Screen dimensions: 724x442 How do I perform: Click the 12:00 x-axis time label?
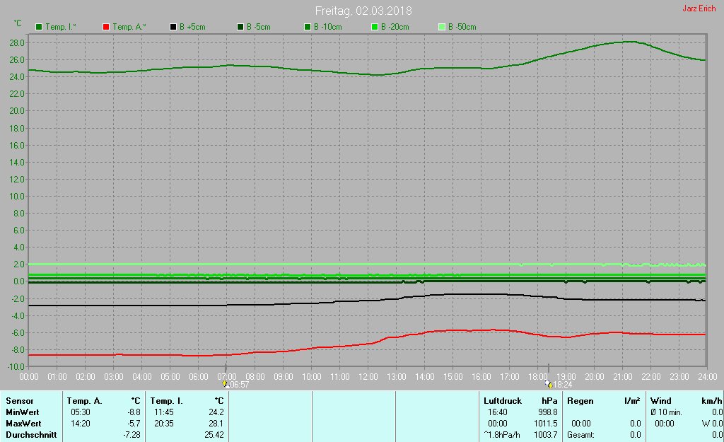(368, 377)
